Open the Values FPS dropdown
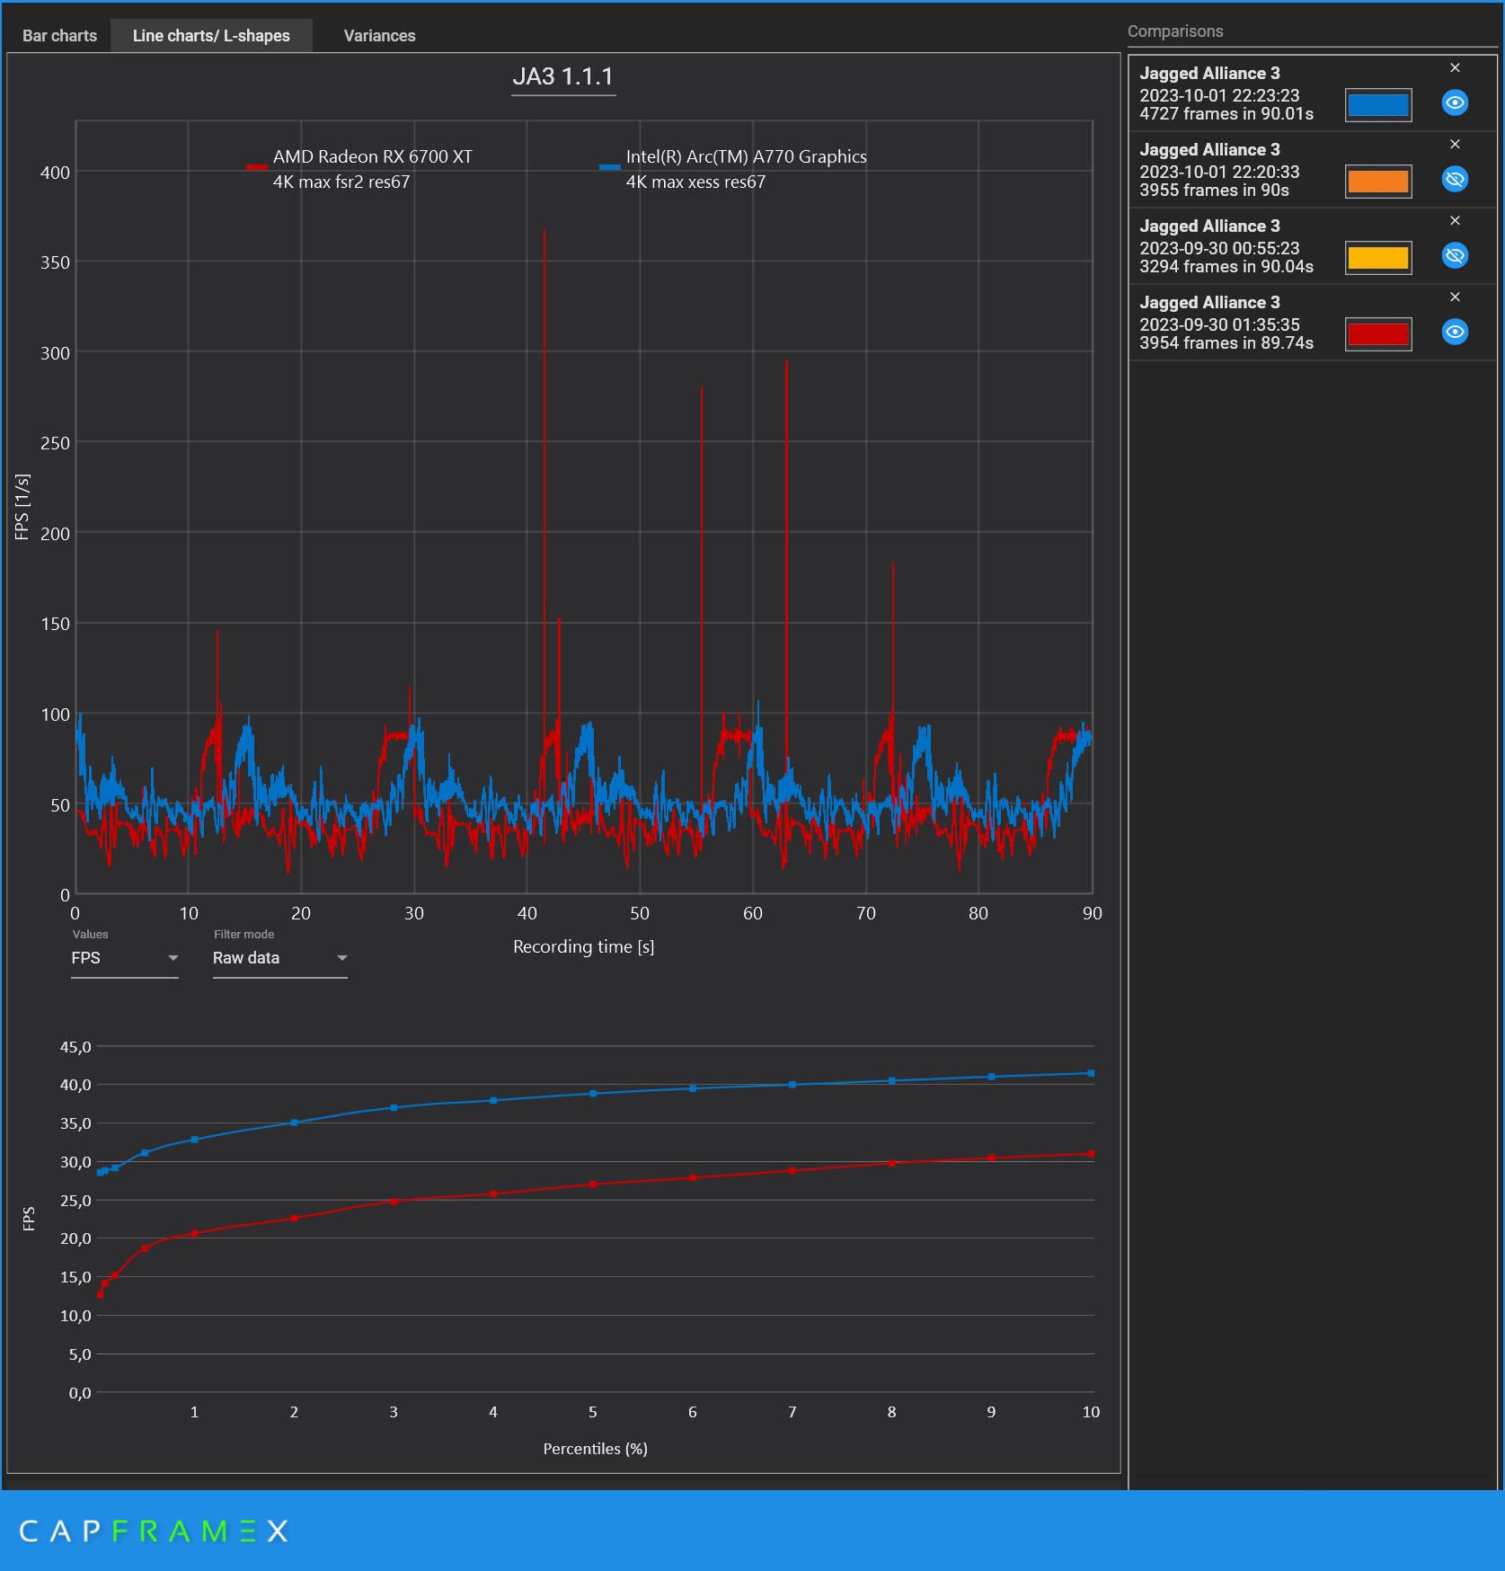Image resolution: width=1505 pixels, height=1571 pixels. 125,958
